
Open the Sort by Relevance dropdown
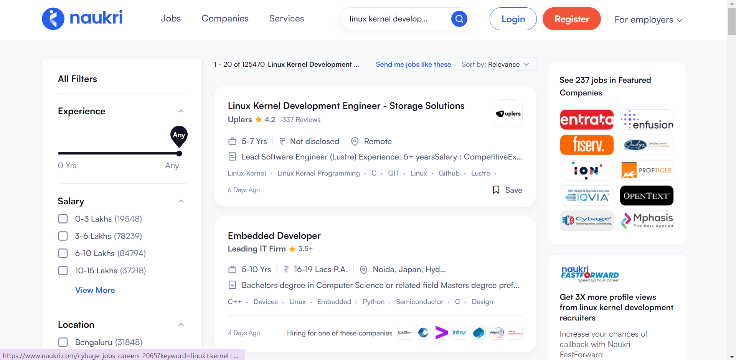pyautogui.click(x=495, y=64)
